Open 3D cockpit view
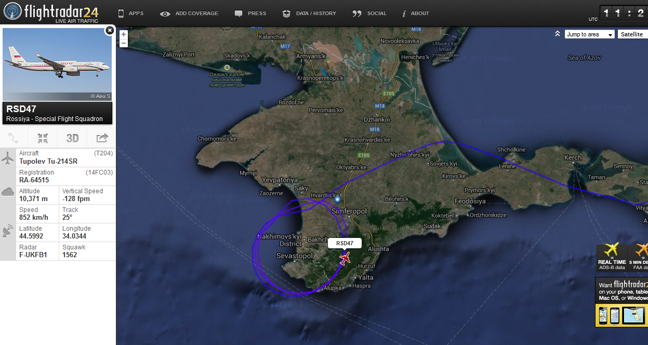Image resolution: width=648 pixels, height=345 pixels. (x=72, y=138)
